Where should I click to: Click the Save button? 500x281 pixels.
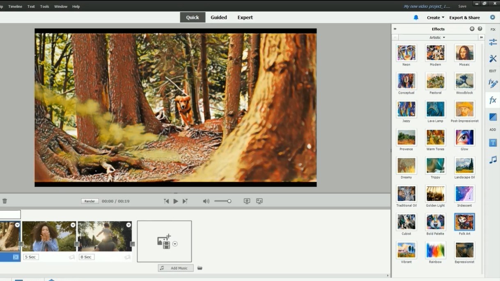(462, 6)
